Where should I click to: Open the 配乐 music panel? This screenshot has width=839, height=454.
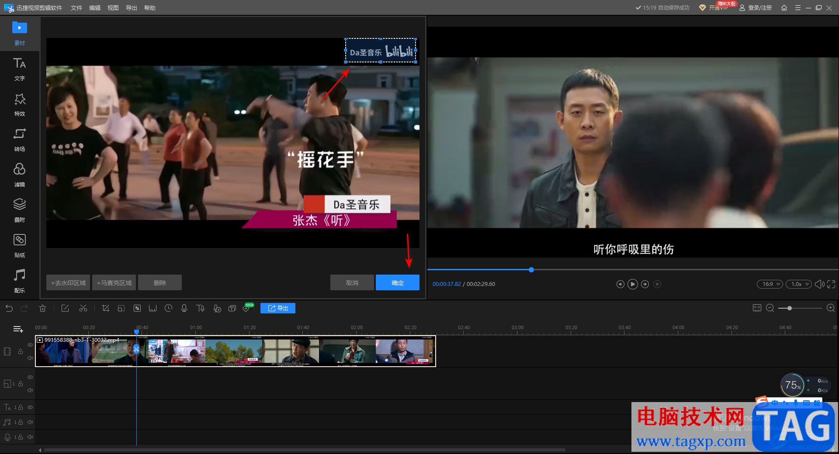20,282
